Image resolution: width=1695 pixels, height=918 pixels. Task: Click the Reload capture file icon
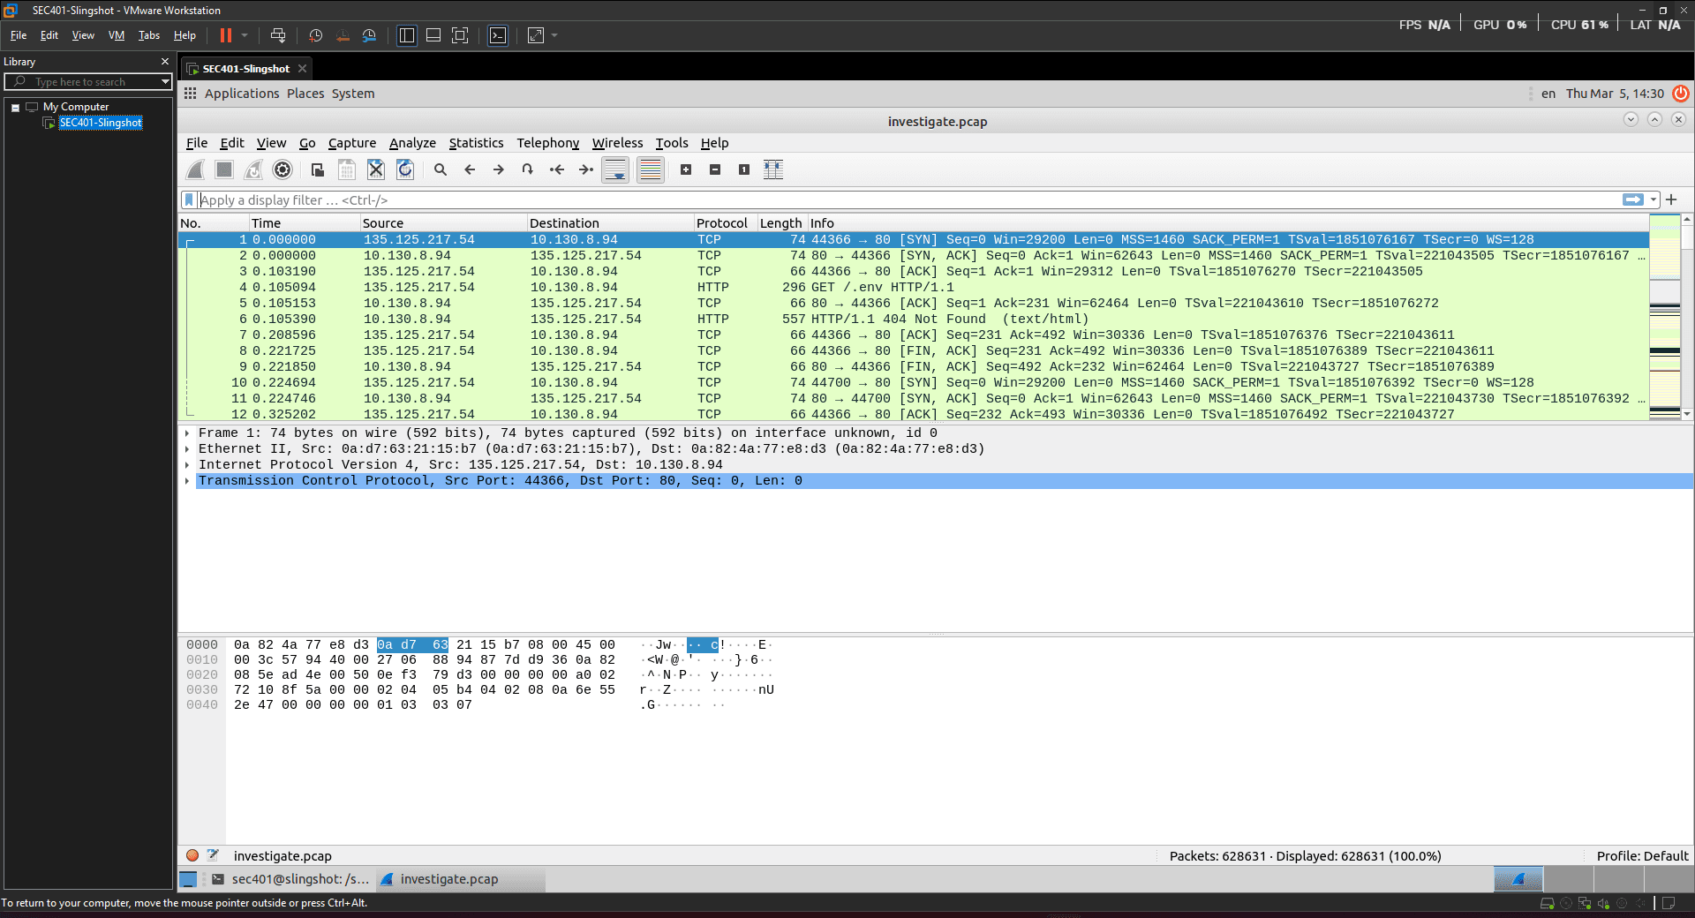coord(405,169)
